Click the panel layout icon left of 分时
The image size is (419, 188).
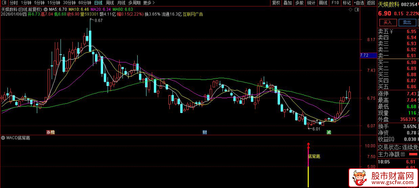[x=4, y=3]
